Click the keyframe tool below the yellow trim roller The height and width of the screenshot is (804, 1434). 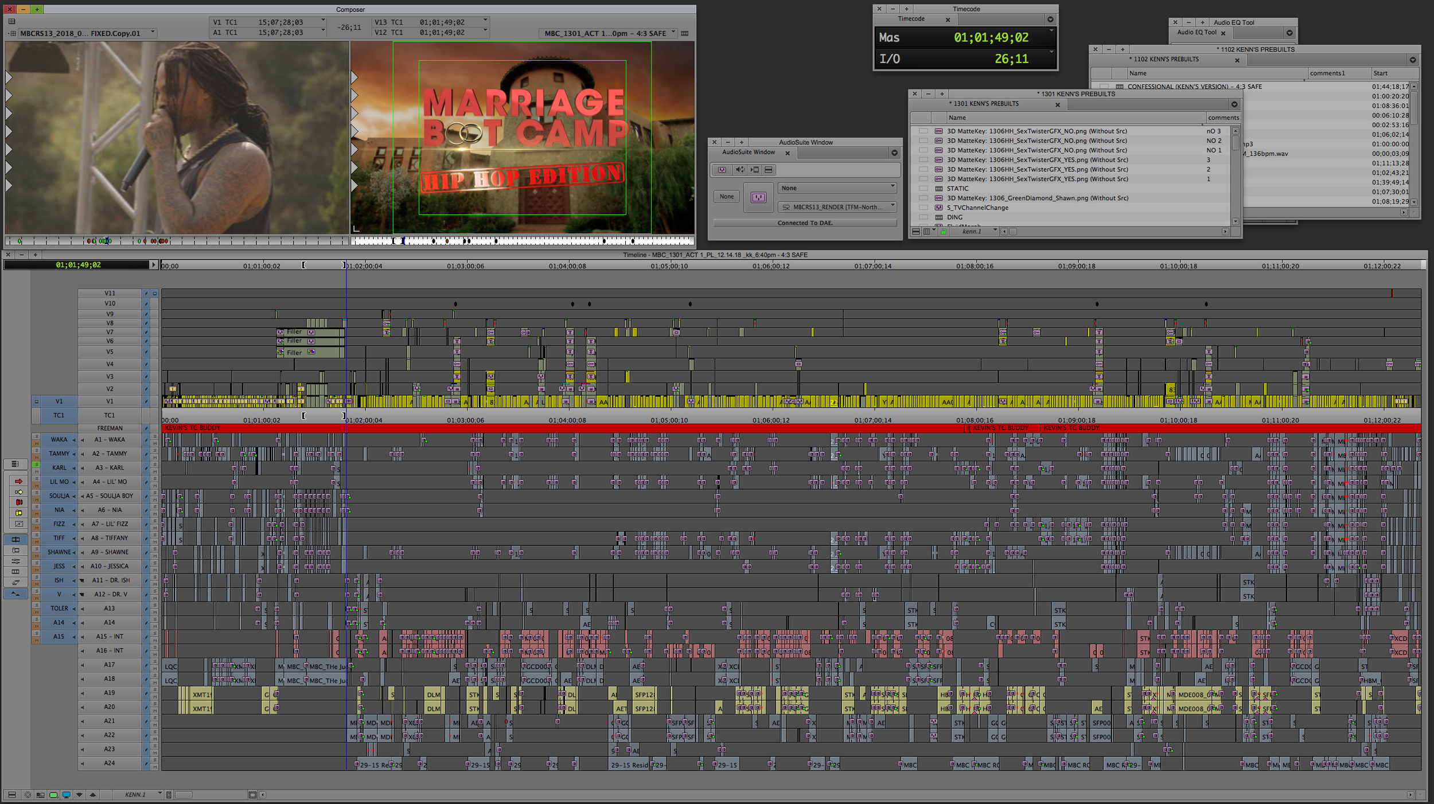19,524
